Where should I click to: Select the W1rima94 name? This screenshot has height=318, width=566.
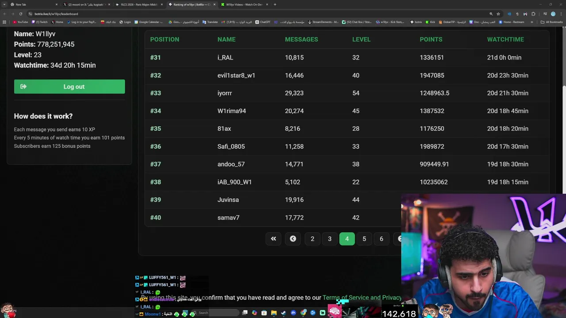tap(232, 111)
